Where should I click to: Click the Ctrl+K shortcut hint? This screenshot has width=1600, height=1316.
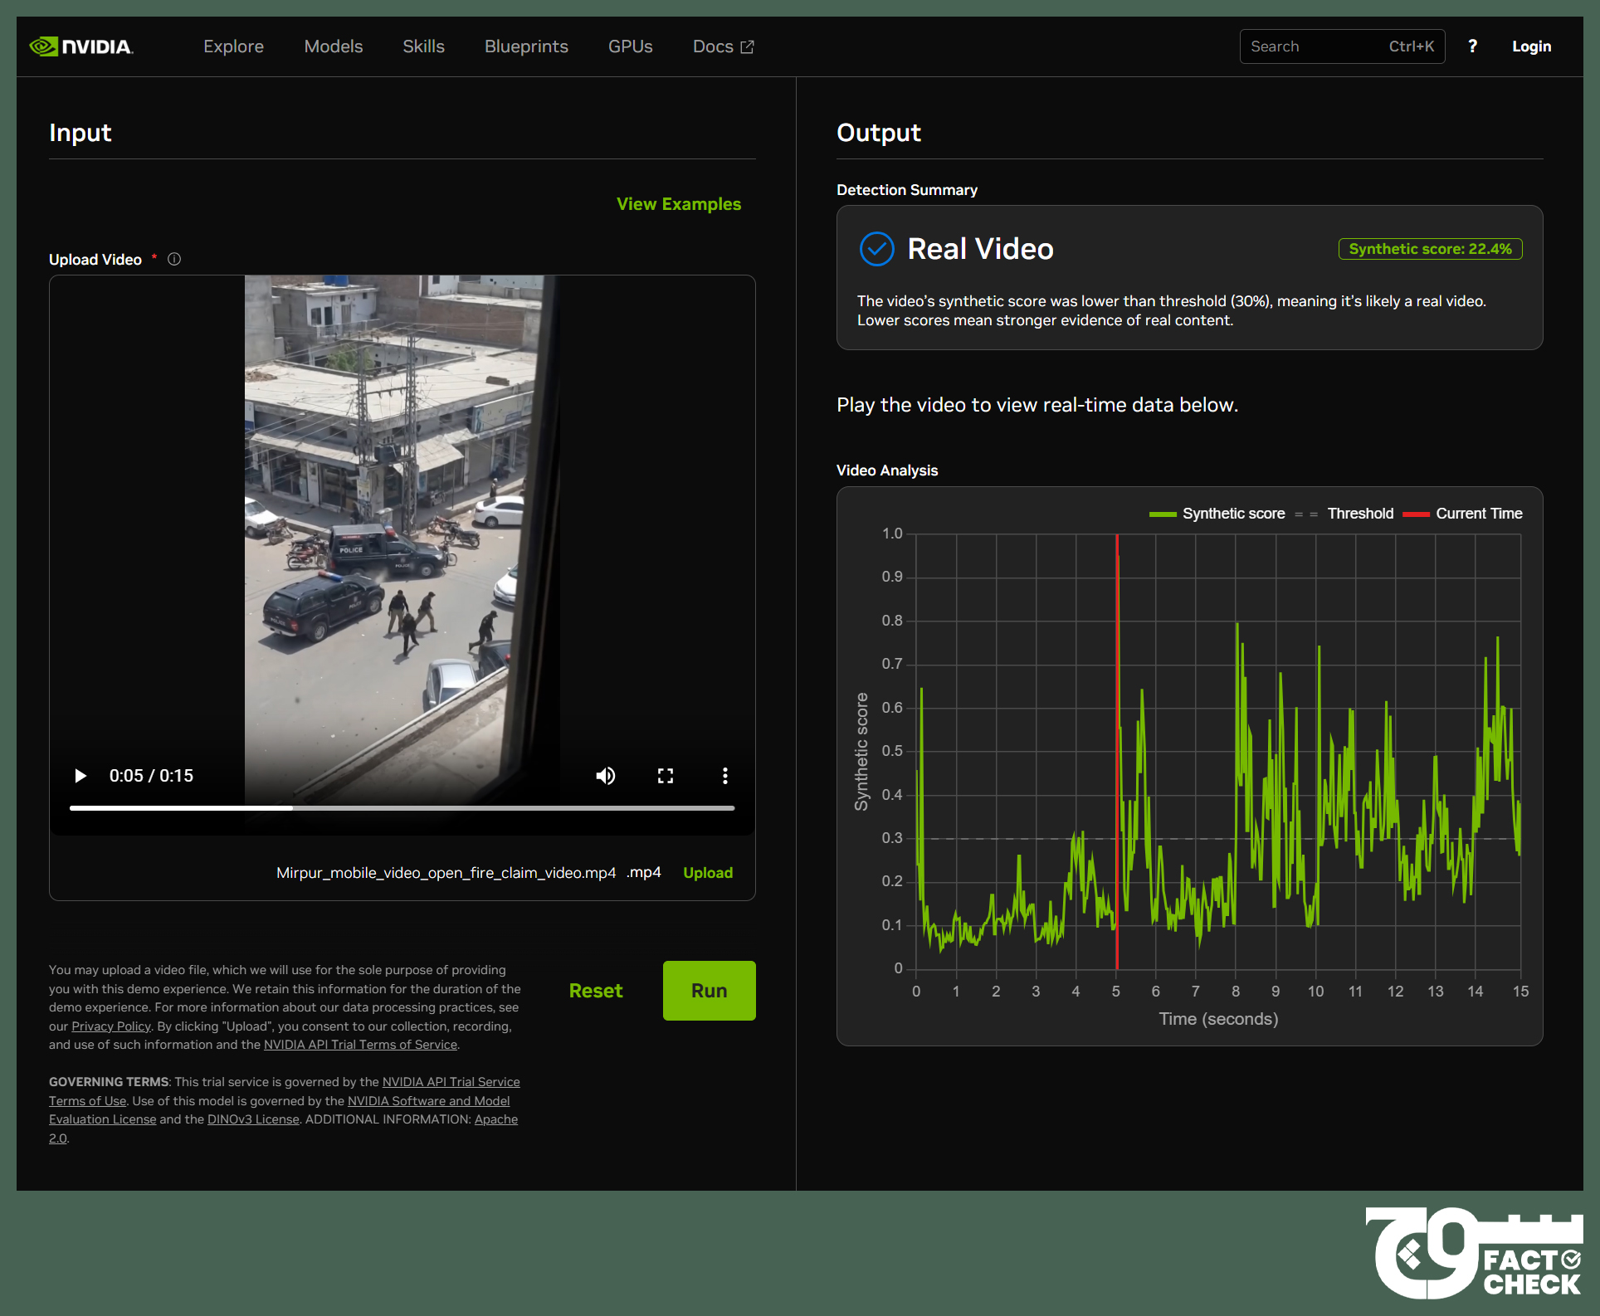(1412, 46)
